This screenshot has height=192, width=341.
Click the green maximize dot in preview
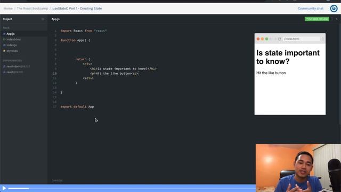pyautogui.click(x=266, y=39)
